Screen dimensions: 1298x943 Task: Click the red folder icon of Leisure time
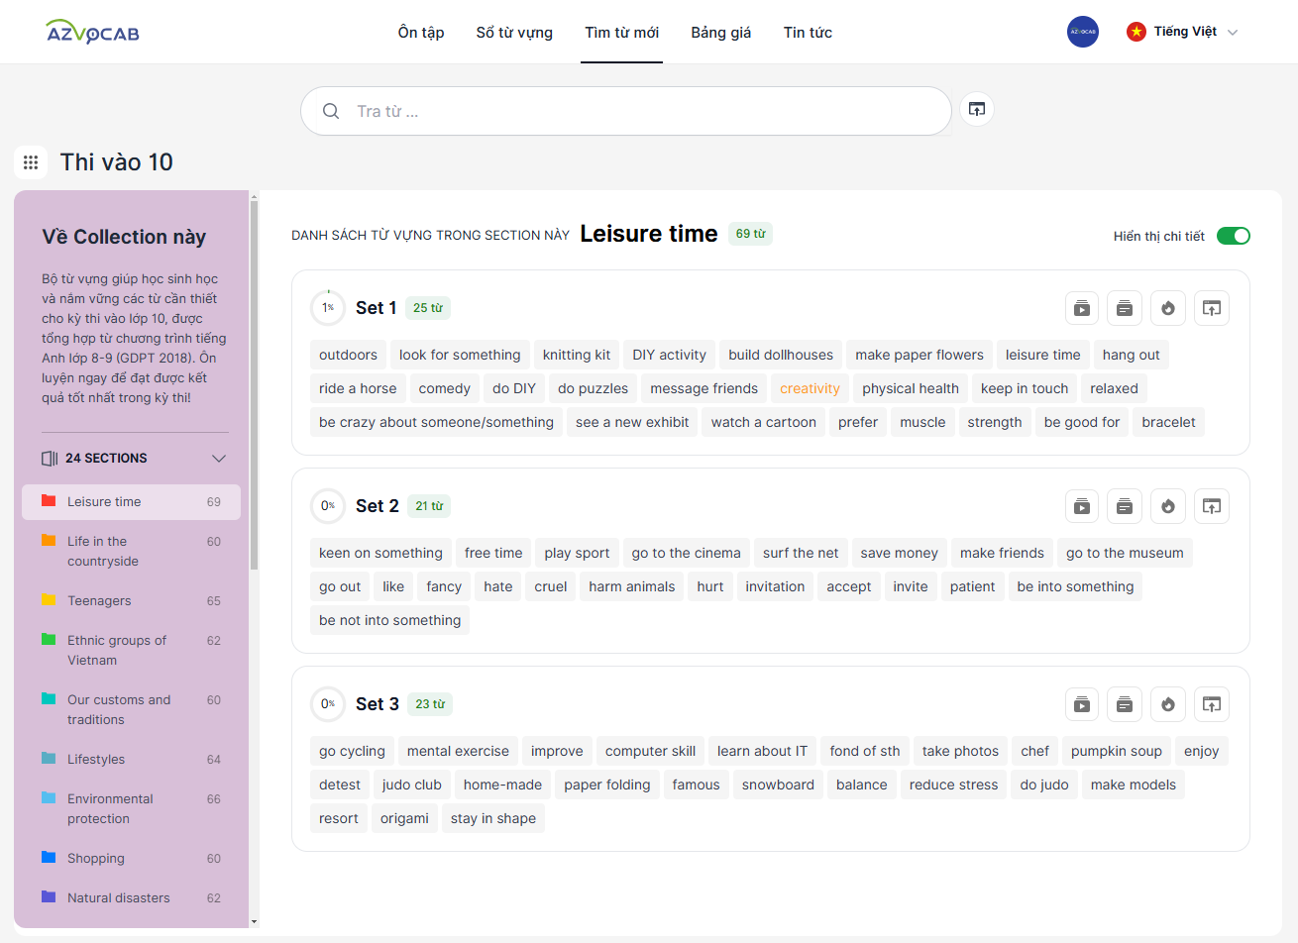click(x=49, y=501)
